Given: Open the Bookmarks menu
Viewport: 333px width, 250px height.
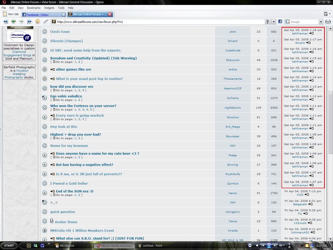Looking at the screenshot, I should 33,8.
